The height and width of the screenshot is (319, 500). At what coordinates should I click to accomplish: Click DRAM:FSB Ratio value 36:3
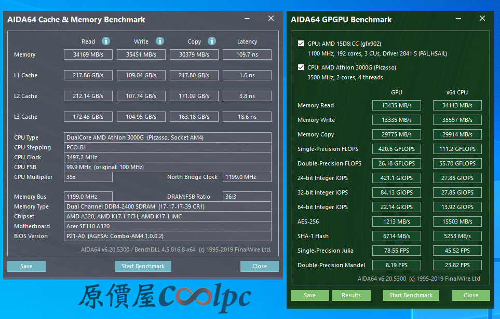coord(247,197)
